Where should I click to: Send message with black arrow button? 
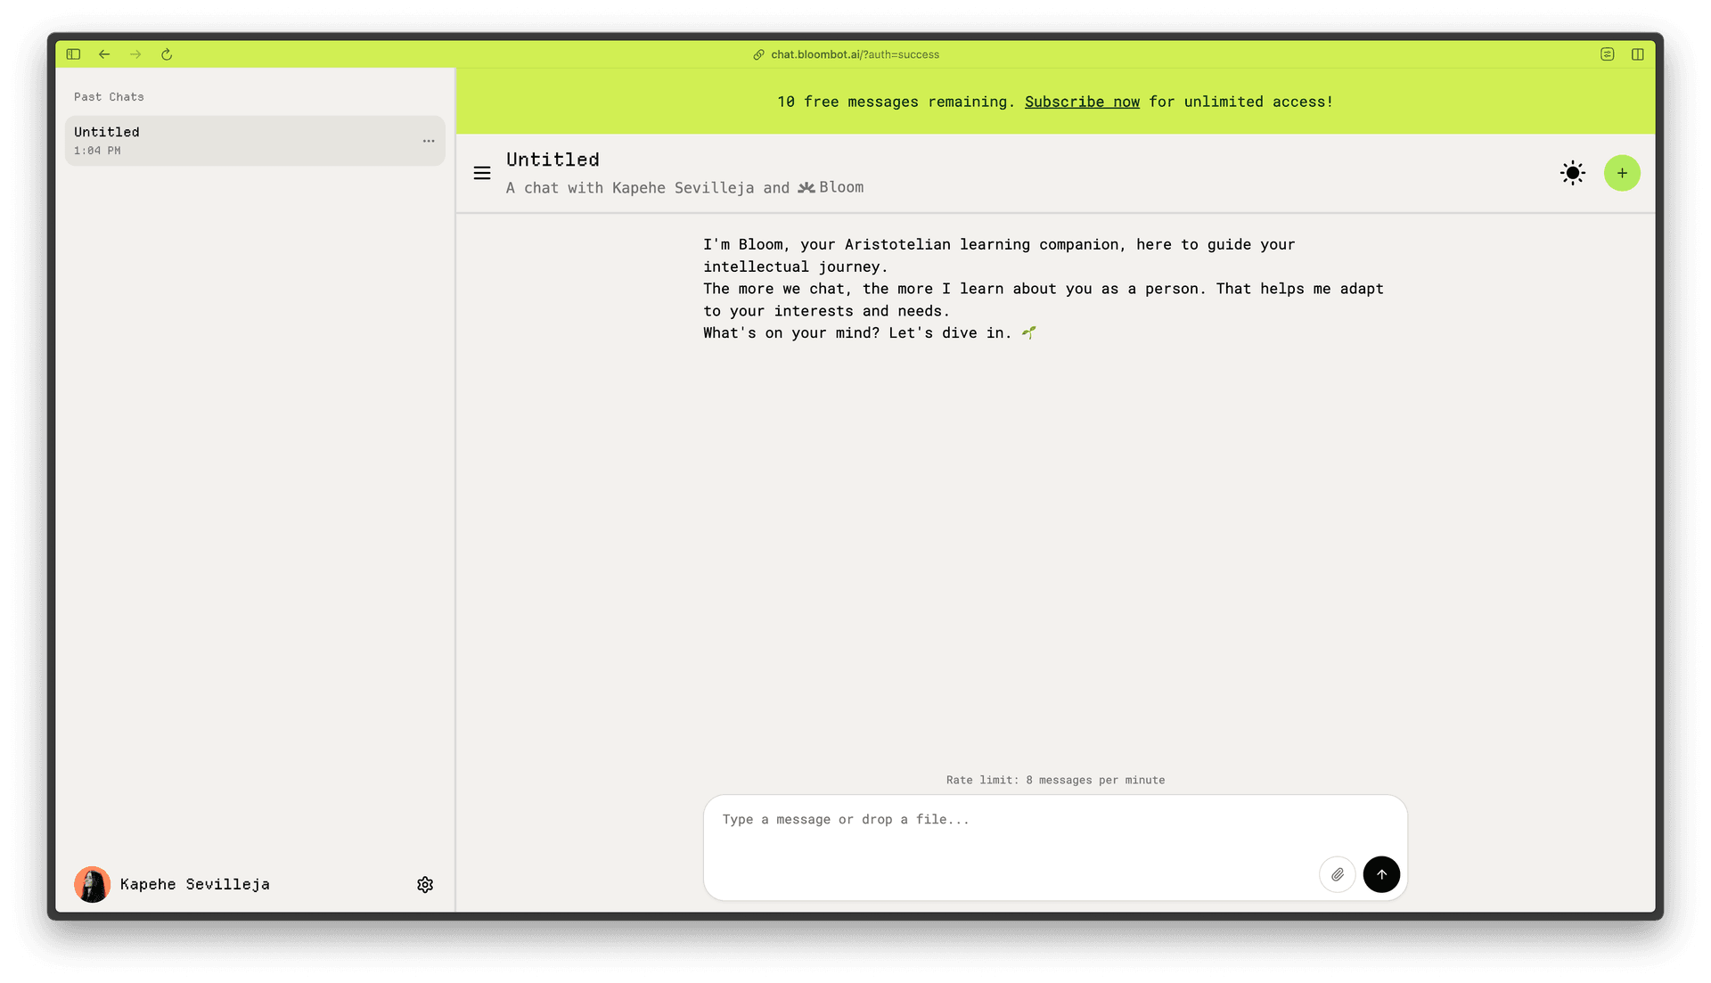coord(1381,874)
